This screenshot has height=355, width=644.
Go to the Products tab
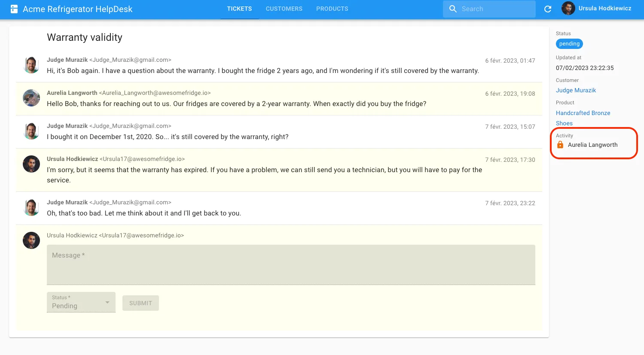point(332,9)
